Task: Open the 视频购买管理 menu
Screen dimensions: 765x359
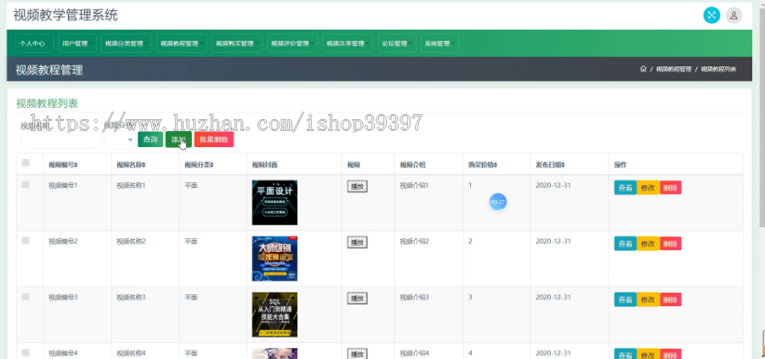Action: [x=237, y=43]
